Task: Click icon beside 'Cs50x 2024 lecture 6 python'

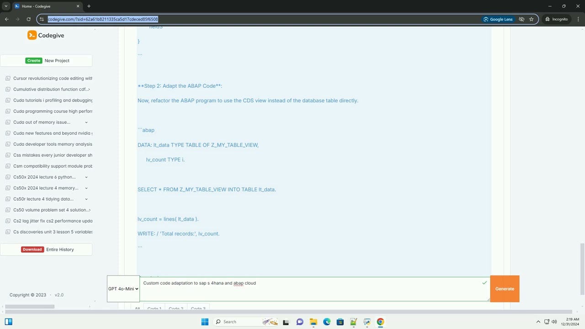Action: 8,177
